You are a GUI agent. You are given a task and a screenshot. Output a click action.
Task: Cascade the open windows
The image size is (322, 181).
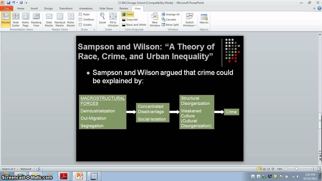pos(169,20)
